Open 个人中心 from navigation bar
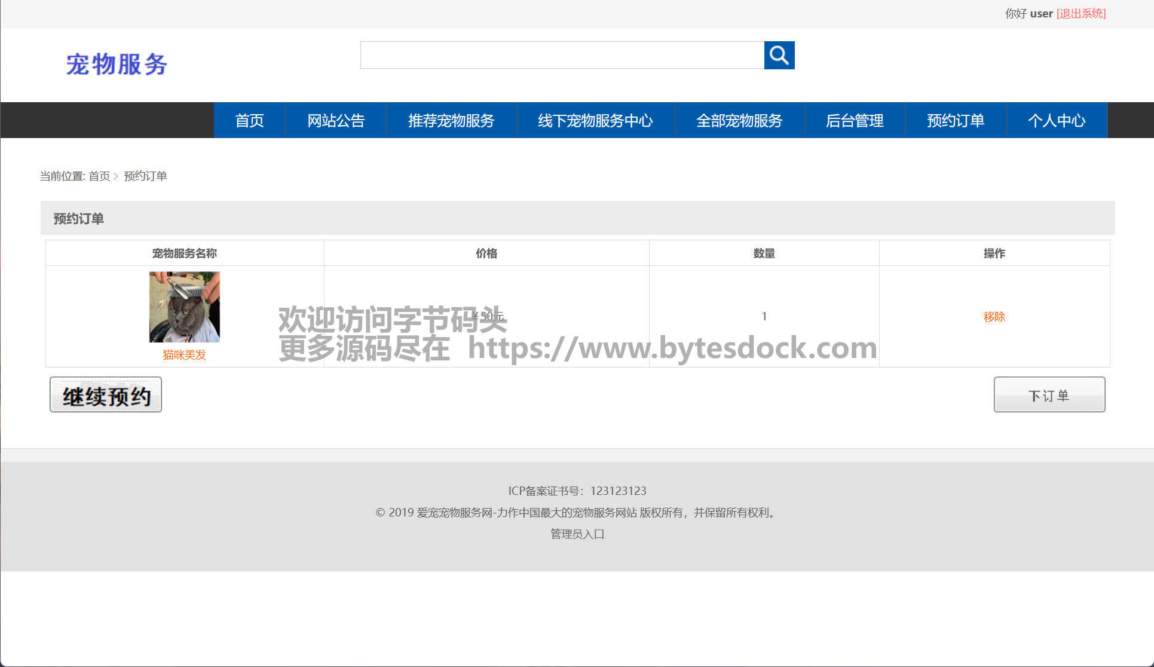 tap(1057, 121)
